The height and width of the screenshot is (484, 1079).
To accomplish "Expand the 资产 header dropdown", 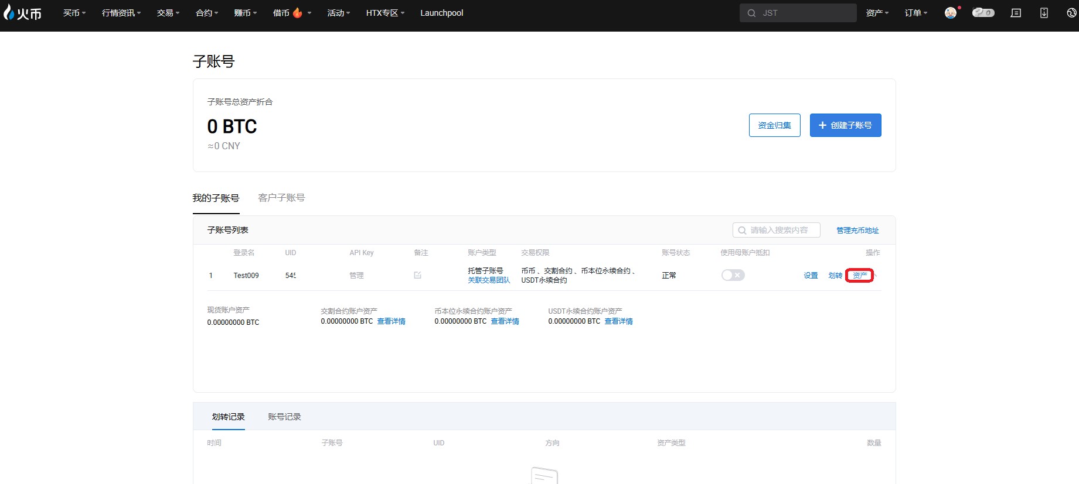I will coord(877,13).
